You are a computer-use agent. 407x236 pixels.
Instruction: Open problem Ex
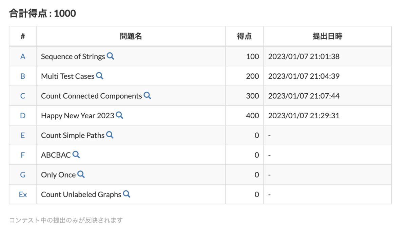(22, 194)
